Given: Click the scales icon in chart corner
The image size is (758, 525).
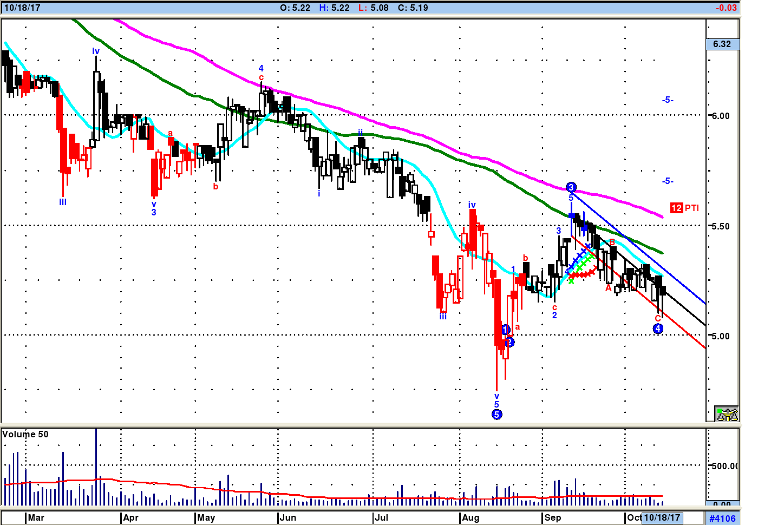Looking at the screenshot, I should [727, 414].
